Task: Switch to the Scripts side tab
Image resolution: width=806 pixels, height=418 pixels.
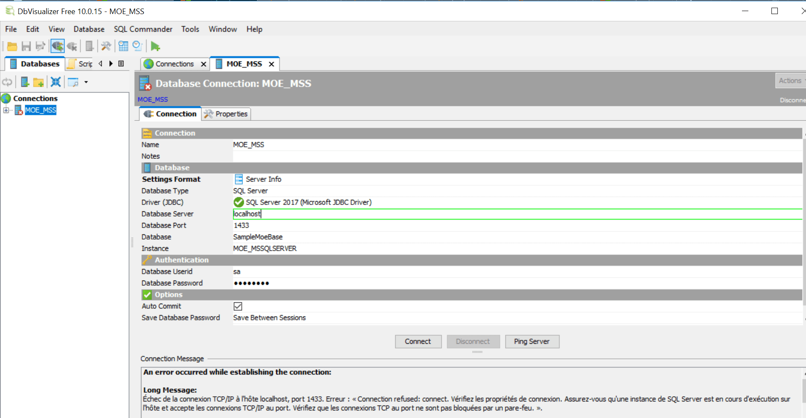Action: click(x=80, y=64)
